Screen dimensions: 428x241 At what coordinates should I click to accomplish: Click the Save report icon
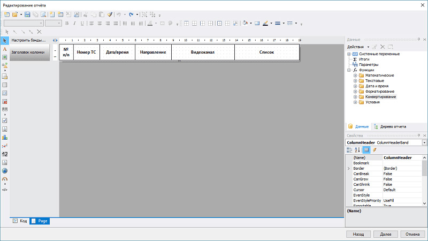[x=28, y=14]
